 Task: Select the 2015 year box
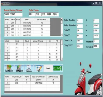[x=56, y=14]
